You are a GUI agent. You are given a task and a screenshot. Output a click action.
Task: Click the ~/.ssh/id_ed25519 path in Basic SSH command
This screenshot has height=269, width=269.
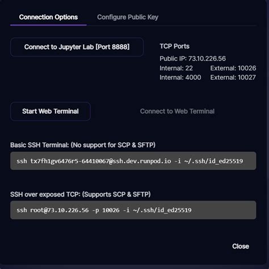(x=213, y=161)
